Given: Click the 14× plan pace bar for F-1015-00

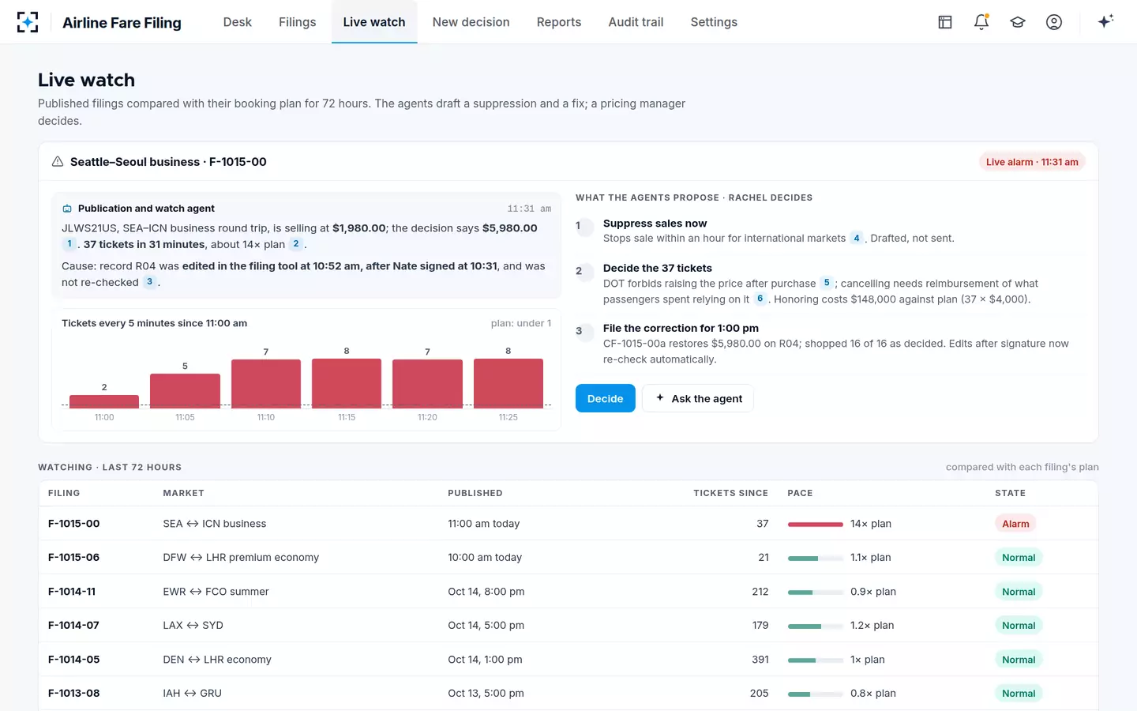Looking at the screenshot, I should 816,524.
